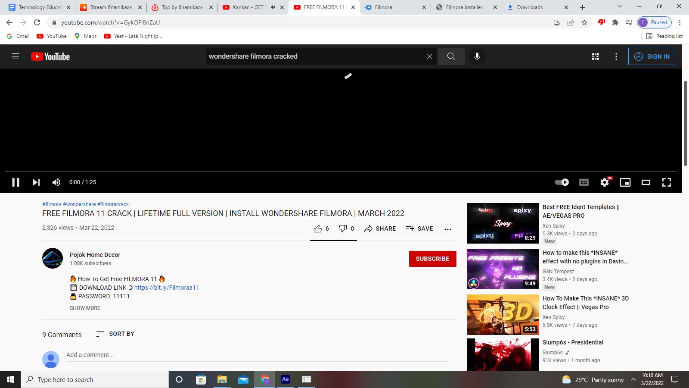The width and height of the screenshot is (689, 388).
Task: Open After Effects from the taskbar
Action: 285,379
